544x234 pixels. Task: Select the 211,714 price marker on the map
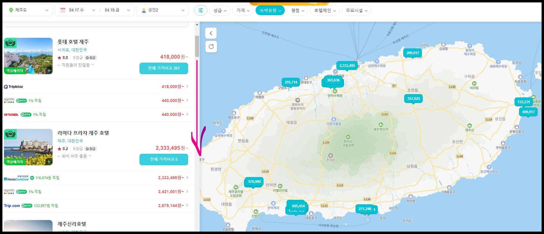(291, 82)
